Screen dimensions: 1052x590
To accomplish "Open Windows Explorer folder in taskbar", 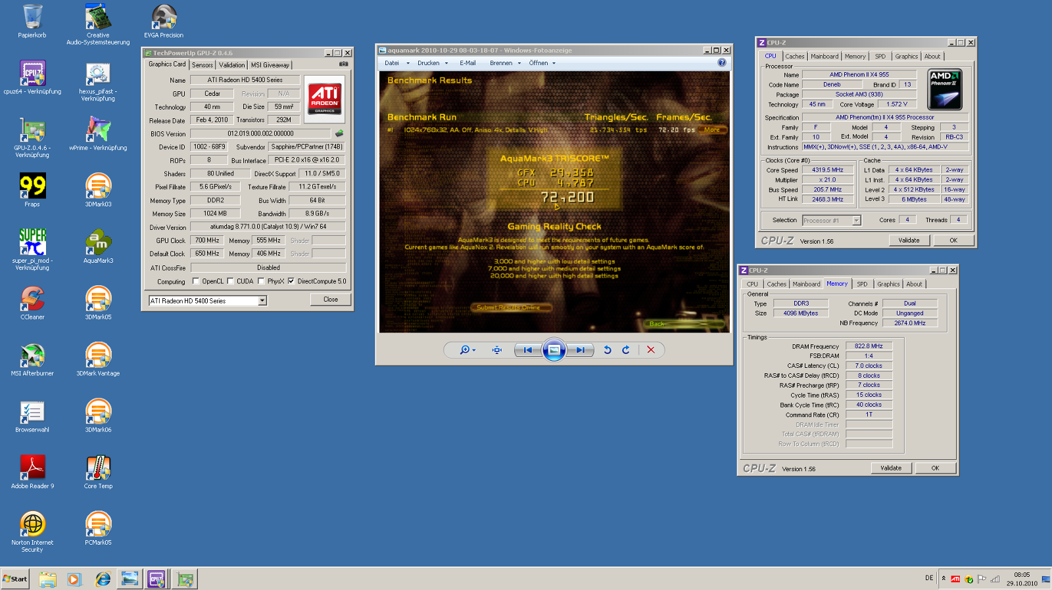I will tap(47, 579).
